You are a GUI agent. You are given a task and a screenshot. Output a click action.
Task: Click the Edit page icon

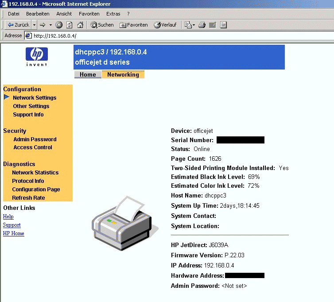pyautogui.click(x=213, y=25)
